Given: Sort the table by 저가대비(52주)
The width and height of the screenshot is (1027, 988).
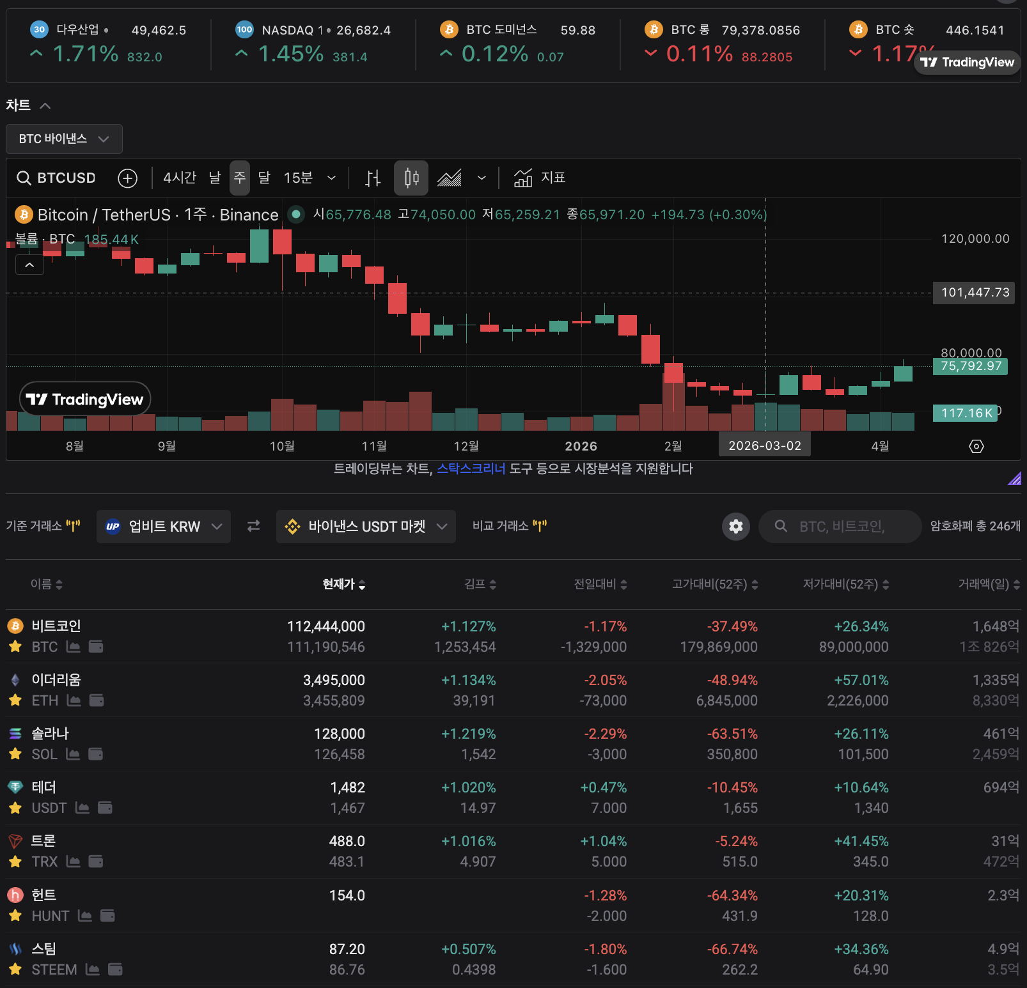Looking at the screenshot, I should coord(846,584).
